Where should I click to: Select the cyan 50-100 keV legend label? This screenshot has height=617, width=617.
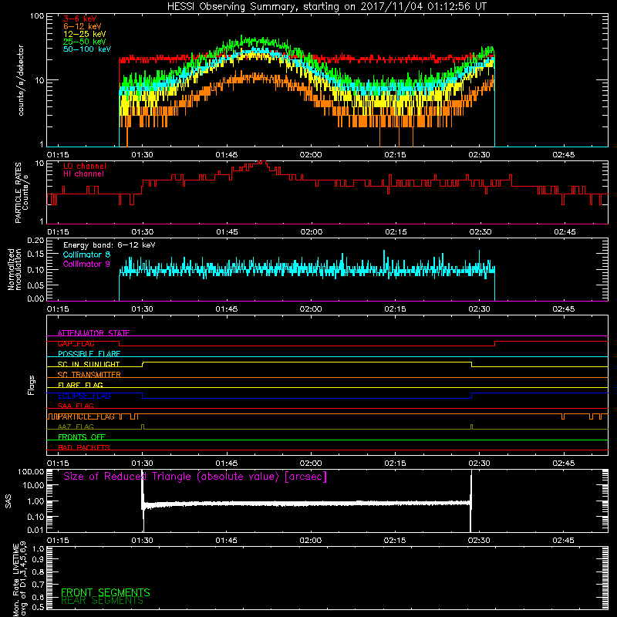[x=87, y=49]
